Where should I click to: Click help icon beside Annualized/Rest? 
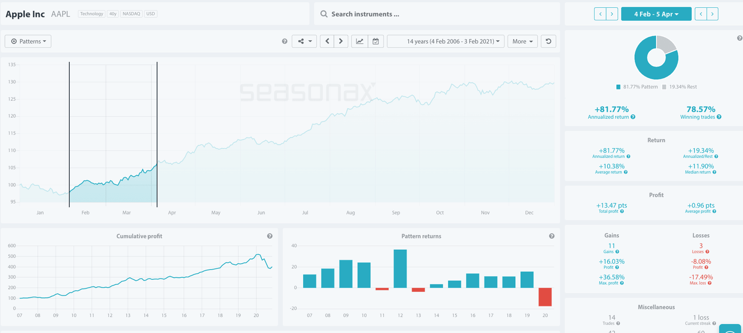[716, 157]
